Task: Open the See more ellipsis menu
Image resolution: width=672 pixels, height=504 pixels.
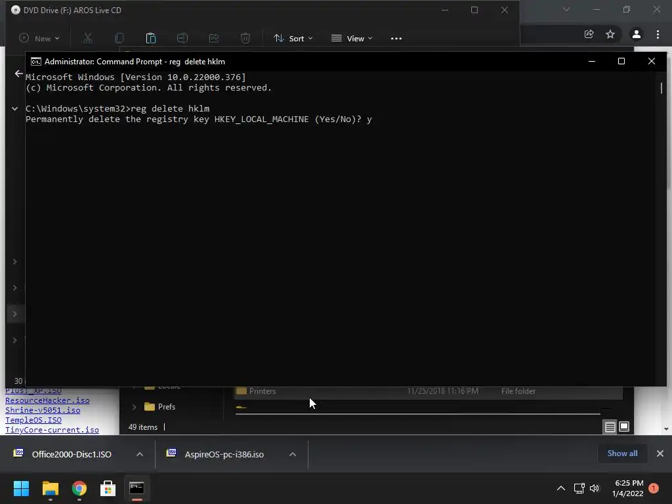Action: 396,38
